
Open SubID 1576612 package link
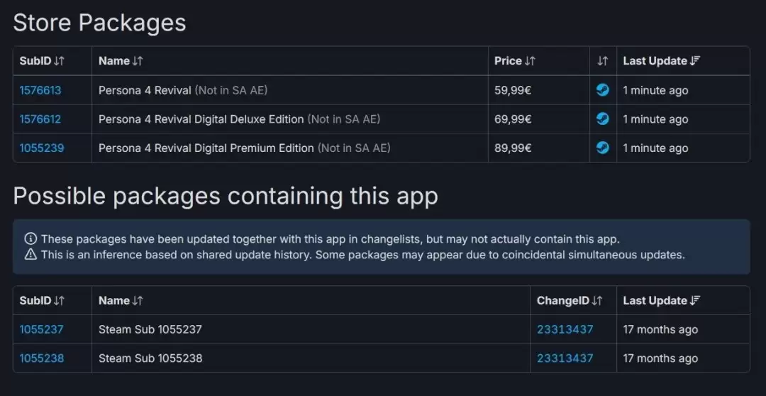pyautogui.click(x=40, y=119)
